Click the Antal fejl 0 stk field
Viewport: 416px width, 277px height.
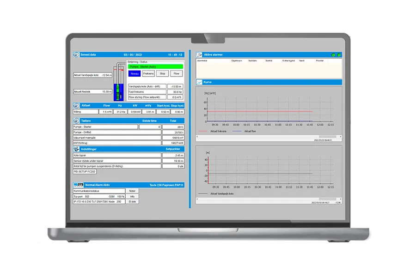(x=173, y=166)
